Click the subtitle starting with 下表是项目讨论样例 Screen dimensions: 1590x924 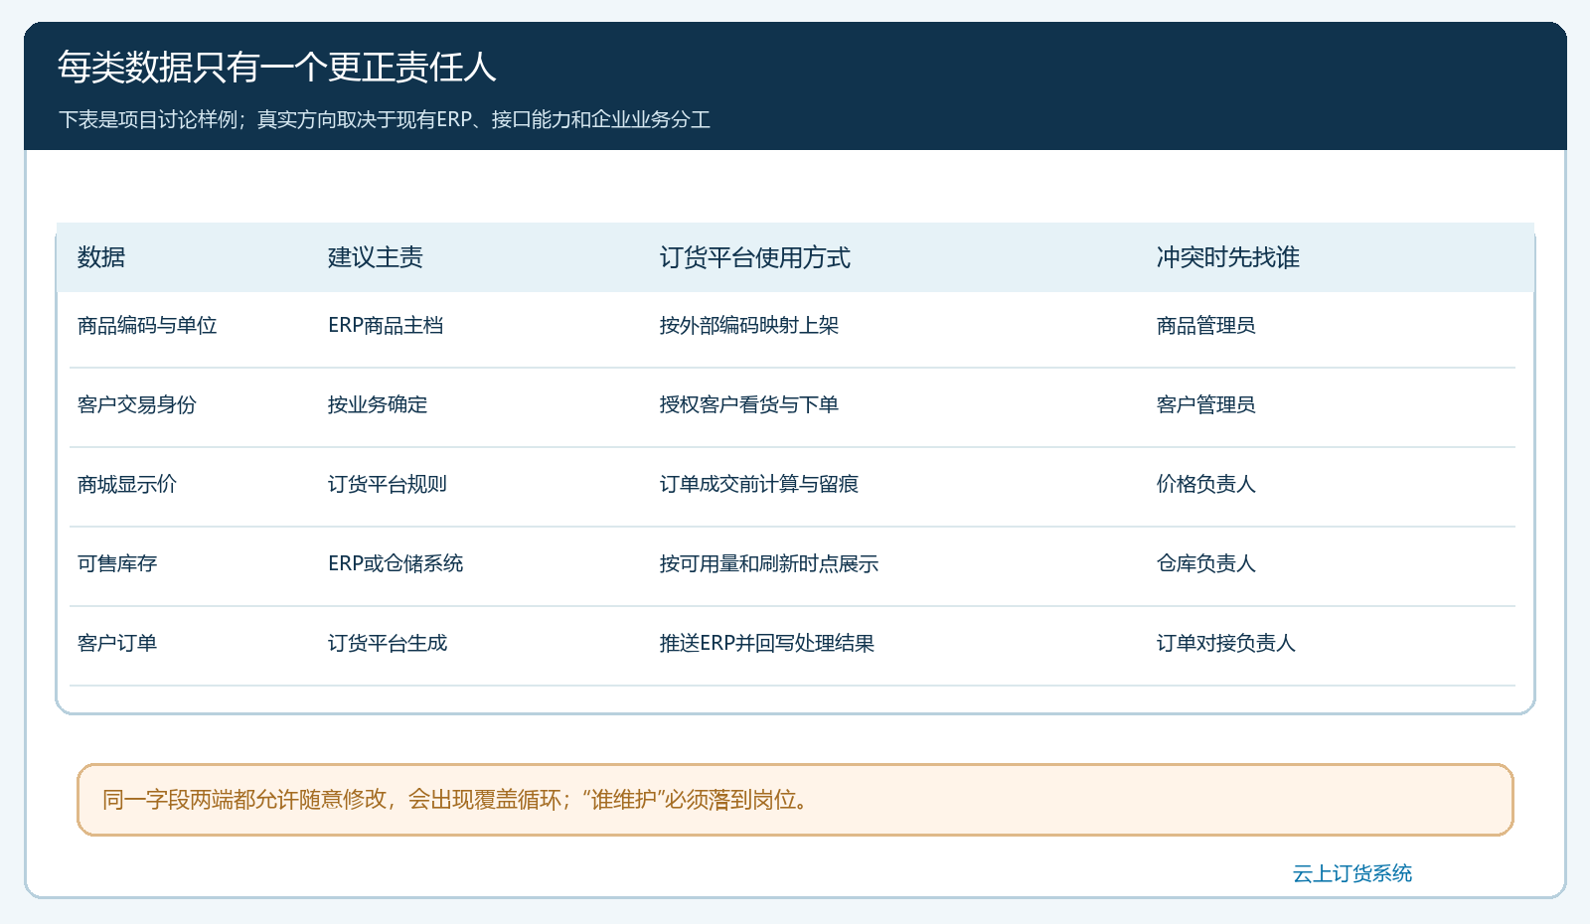point(384,119)
